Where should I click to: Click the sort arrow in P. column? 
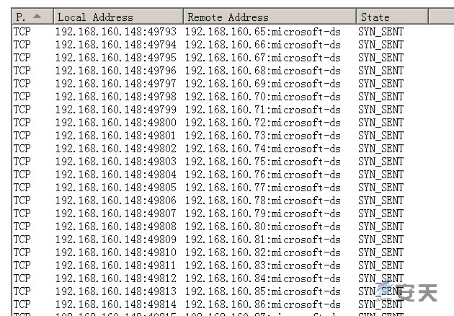[x=37, y=17]
